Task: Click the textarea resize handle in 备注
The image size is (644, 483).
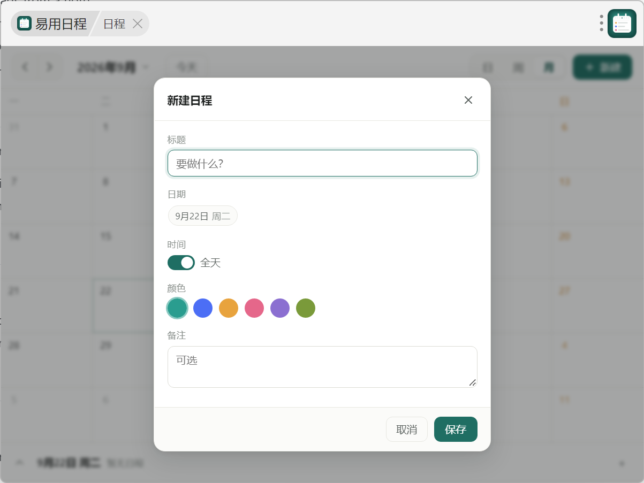Action: pyautogui.click(x=472, y=382)
